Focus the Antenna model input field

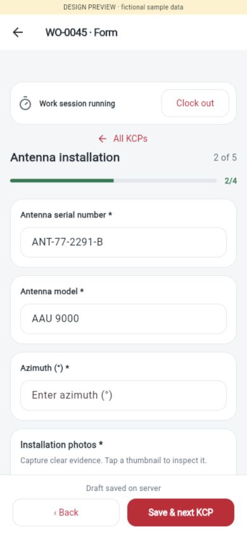(x=123, y=319)
